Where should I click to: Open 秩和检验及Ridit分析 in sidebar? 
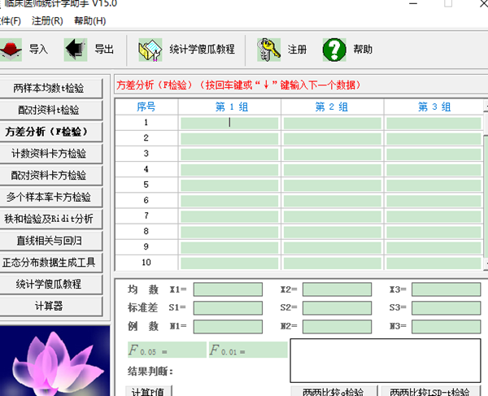pos(50,219)
